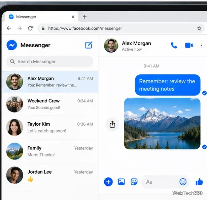Click the Alex Morgan name in chat header

pyautogui.click(x=136, y=43)
